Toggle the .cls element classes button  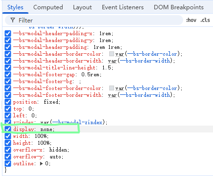point(205,20)
